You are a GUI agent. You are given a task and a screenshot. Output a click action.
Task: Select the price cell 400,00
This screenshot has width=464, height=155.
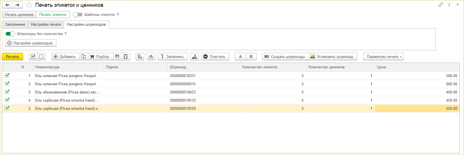click(x=417, y=92)
